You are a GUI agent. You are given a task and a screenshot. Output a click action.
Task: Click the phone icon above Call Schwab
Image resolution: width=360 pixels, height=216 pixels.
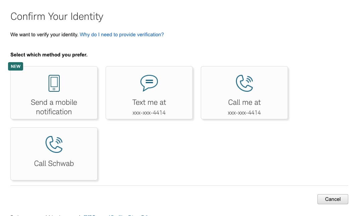(54, 144)
